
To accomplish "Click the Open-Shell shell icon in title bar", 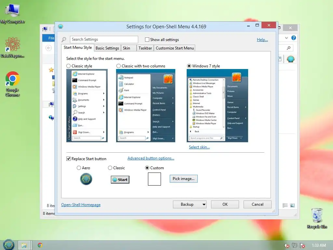I will pos(60,26).
